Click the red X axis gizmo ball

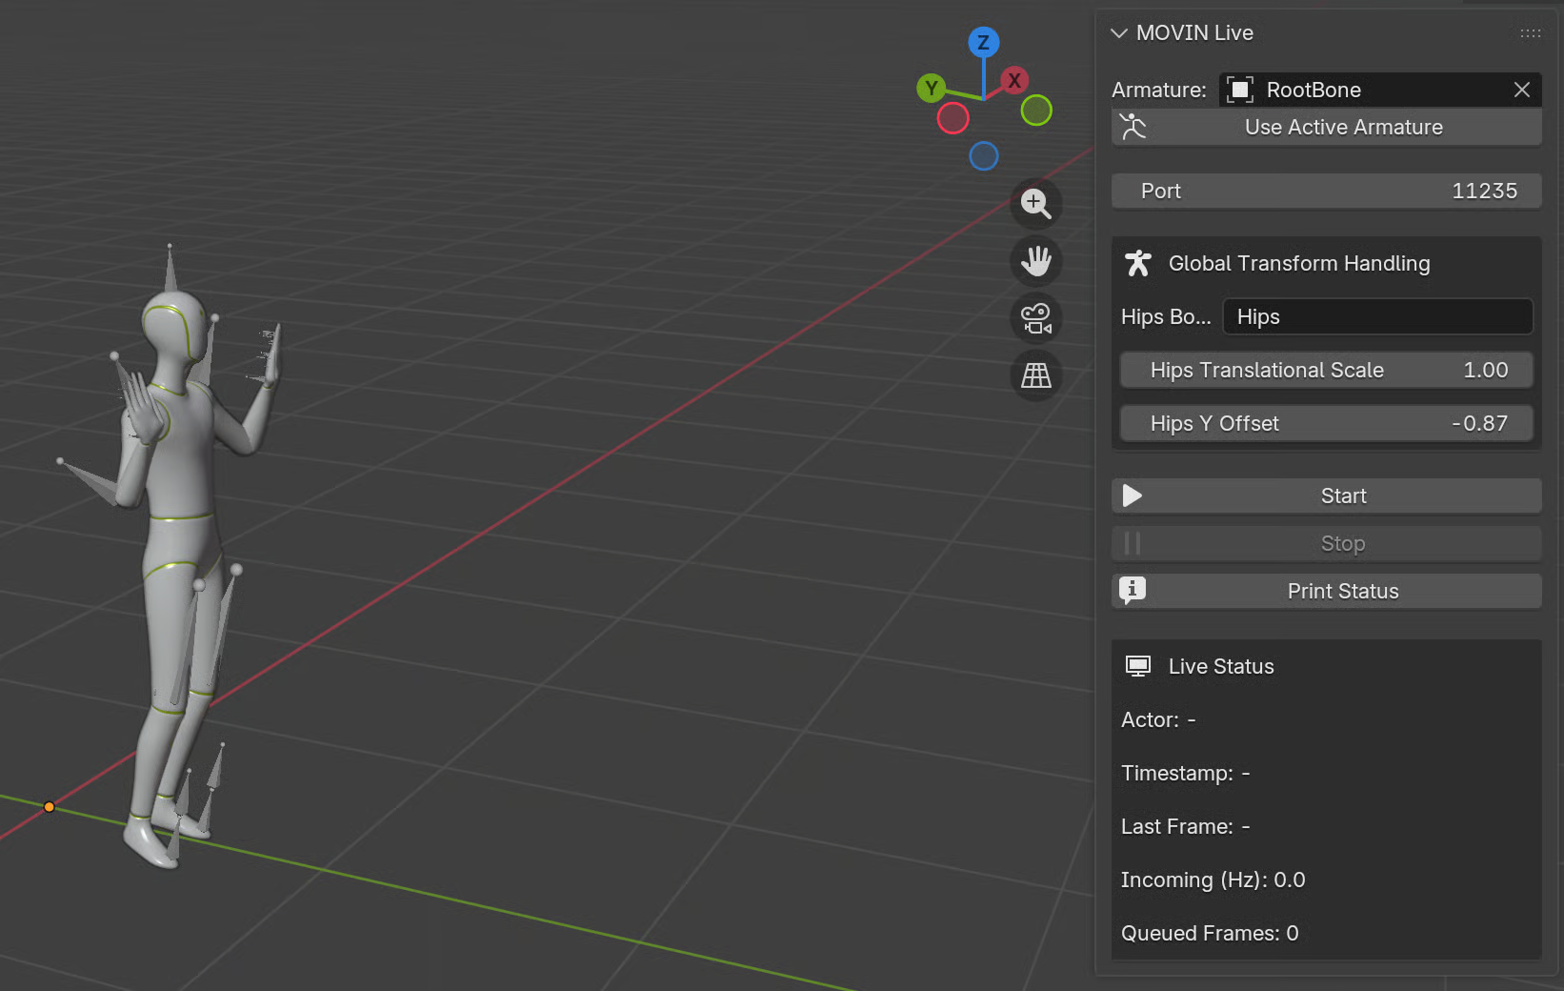(1014, 81)
